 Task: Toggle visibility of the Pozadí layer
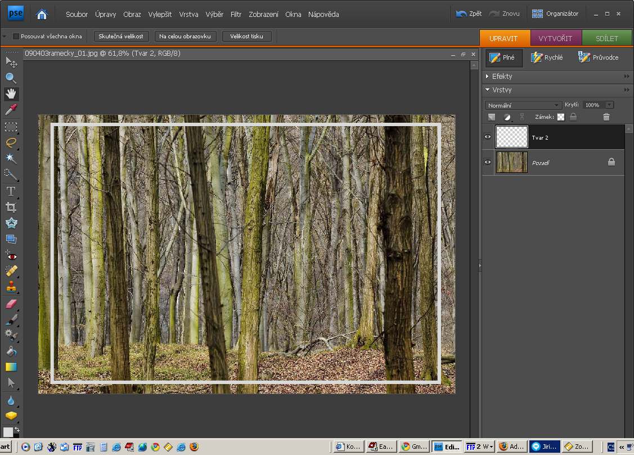(488, 162)
